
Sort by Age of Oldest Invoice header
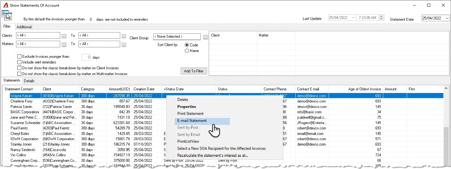point(356,89)
